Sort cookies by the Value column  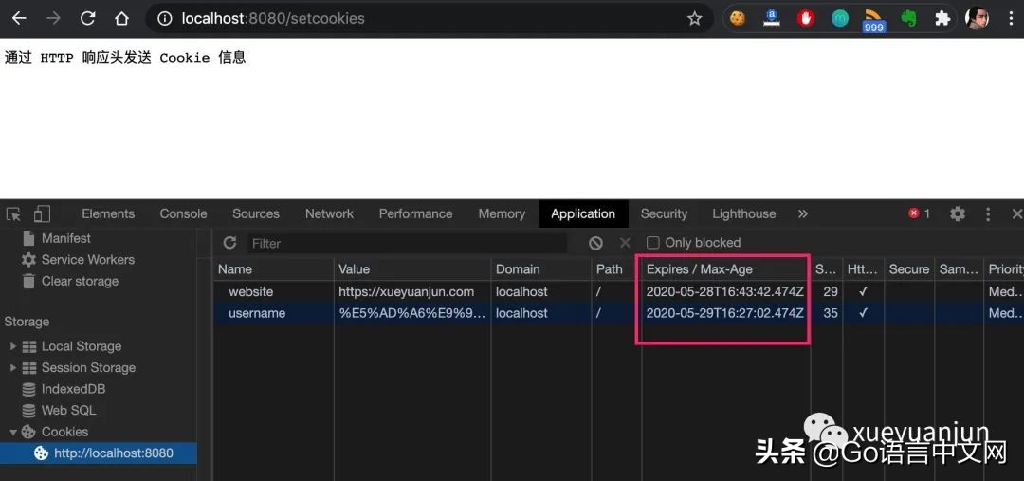coord(412,269)
